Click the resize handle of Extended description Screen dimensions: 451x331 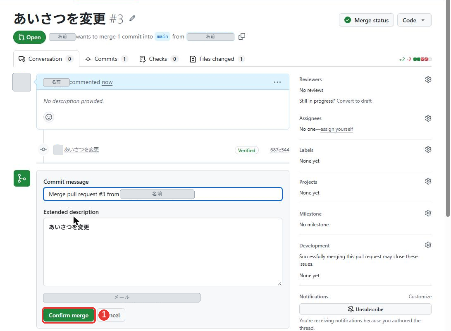(279, 283)
